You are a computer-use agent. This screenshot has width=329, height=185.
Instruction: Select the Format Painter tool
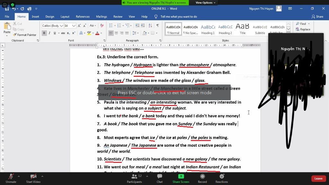24,35
